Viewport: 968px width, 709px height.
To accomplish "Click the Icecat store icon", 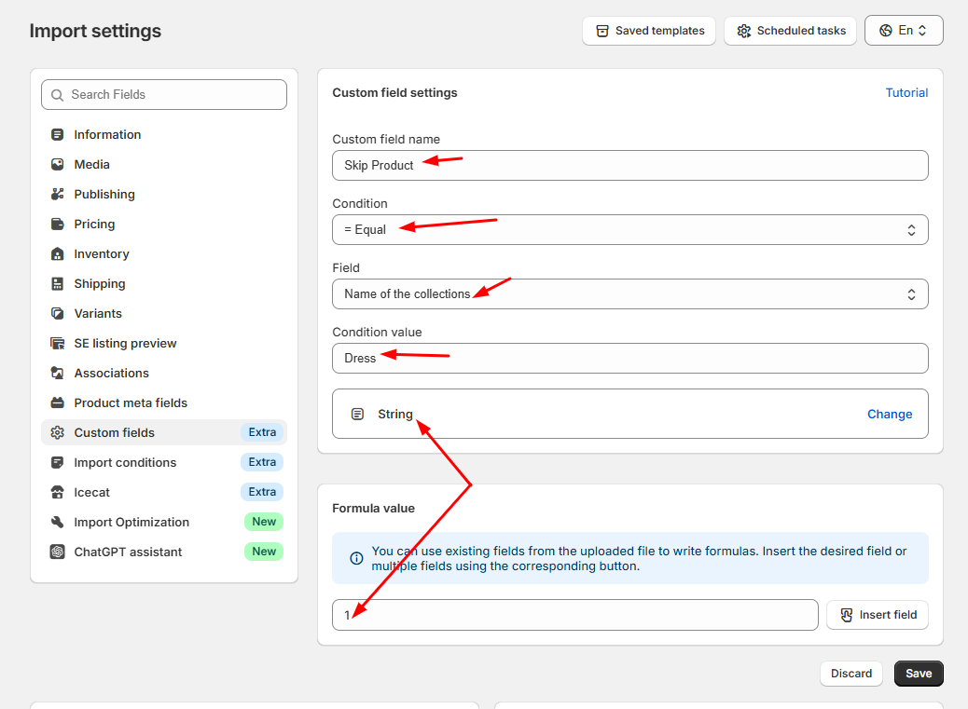I will point(58,492).
